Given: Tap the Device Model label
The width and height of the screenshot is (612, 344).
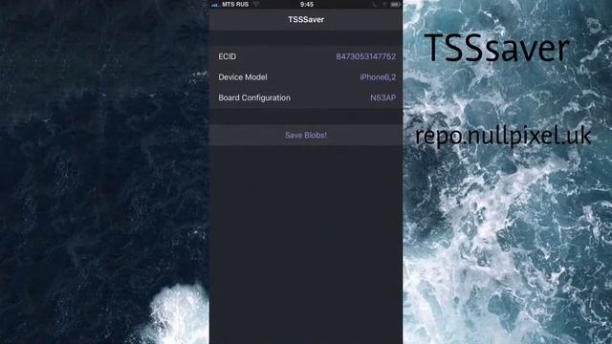Looking at the screenshot, I should point(242,77).
